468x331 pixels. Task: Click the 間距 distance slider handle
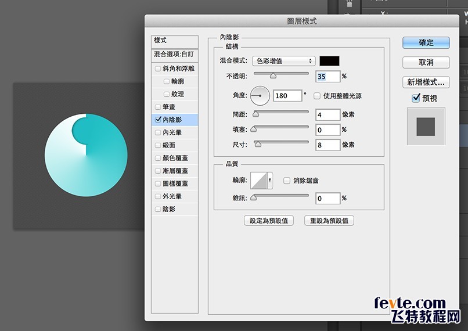[256, 114]
